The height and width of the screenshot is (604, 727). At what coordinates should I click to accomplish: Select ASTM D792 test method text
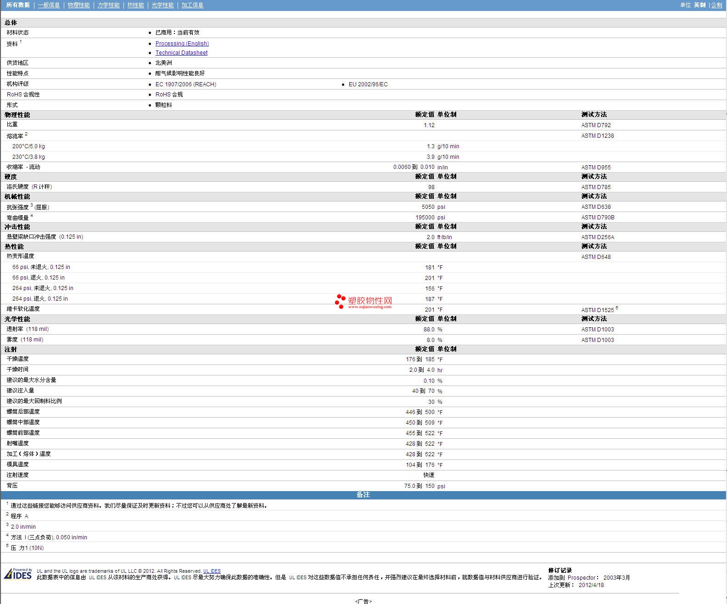point(596,125)
